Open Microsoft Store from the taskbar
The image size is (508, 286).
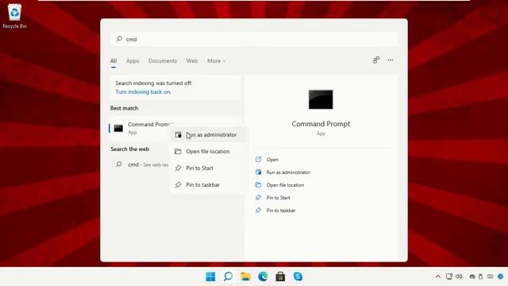[280, 276]
